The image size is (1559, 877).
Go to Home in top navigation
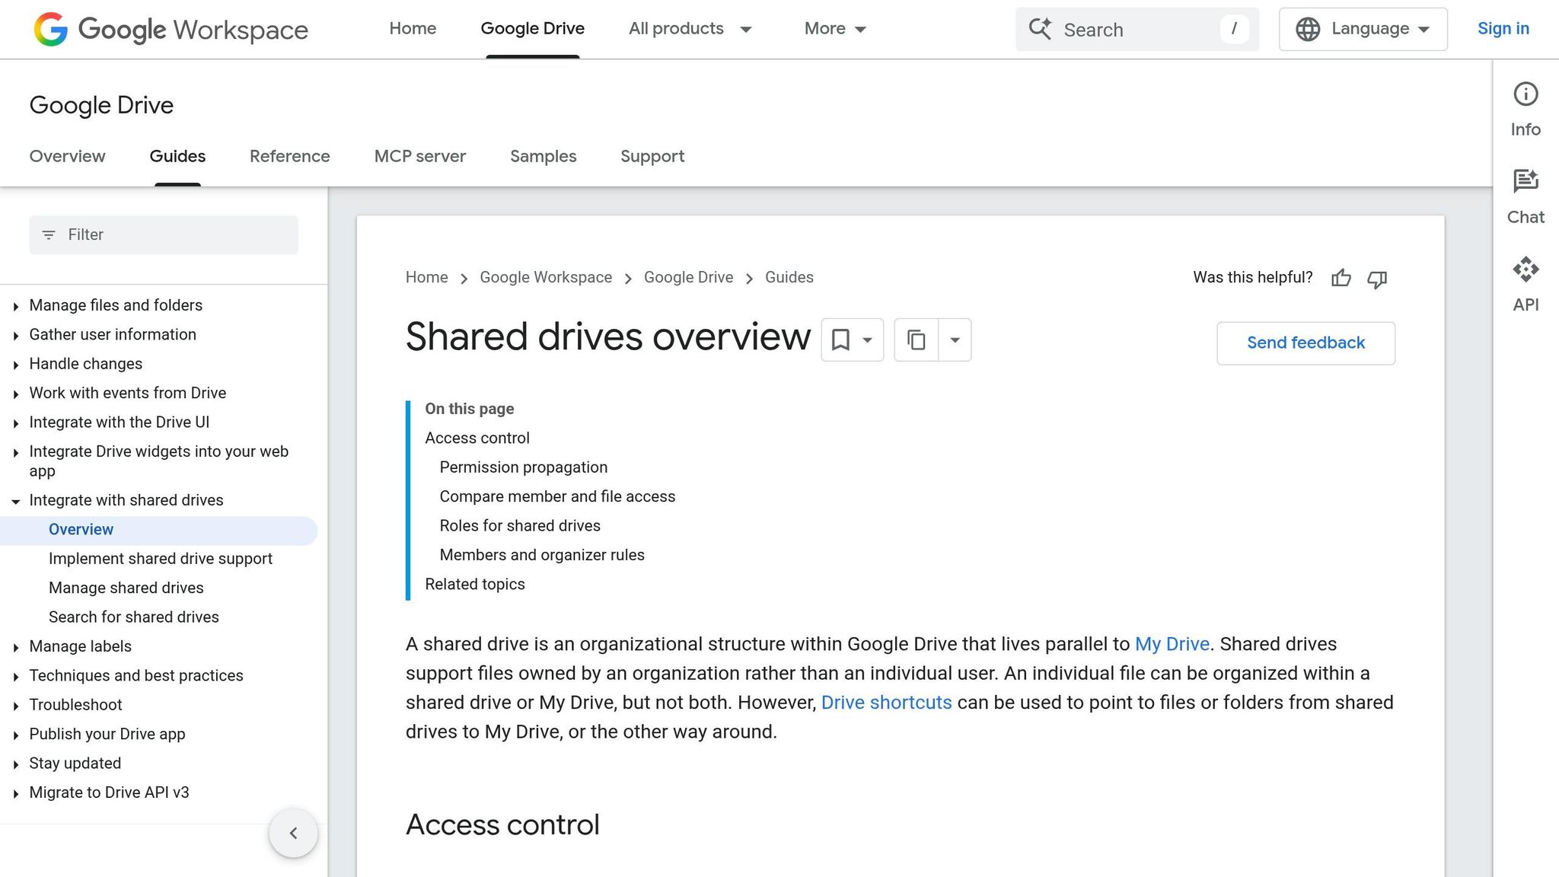(x=413, y=28)
